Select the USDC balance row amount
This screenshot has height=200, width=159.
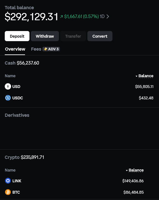click(x=146, y=98)
